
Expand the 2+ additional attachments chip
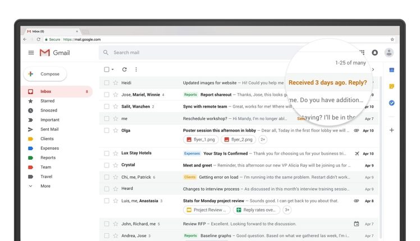coord(263,140)
